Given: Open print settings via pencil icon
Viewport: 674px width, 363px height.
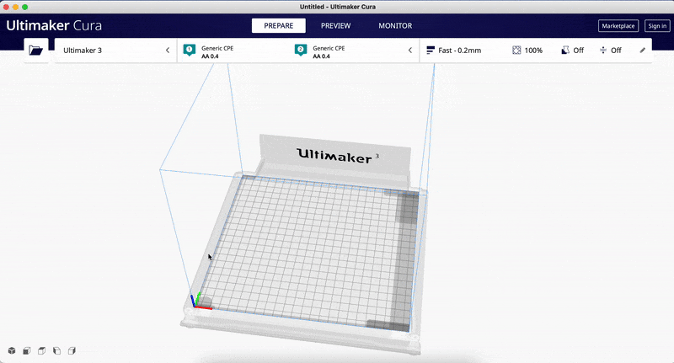Looking at the screenshot, I should coord(642,51).
